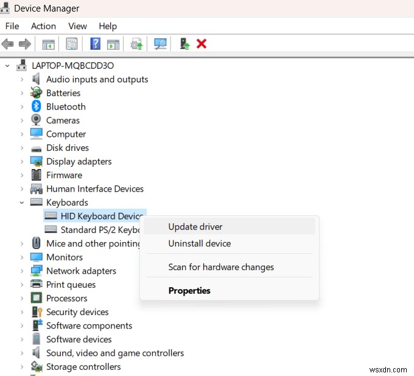Expand the Processors category
The height and width of the screenshot is (376, 414).
[22, 298]
